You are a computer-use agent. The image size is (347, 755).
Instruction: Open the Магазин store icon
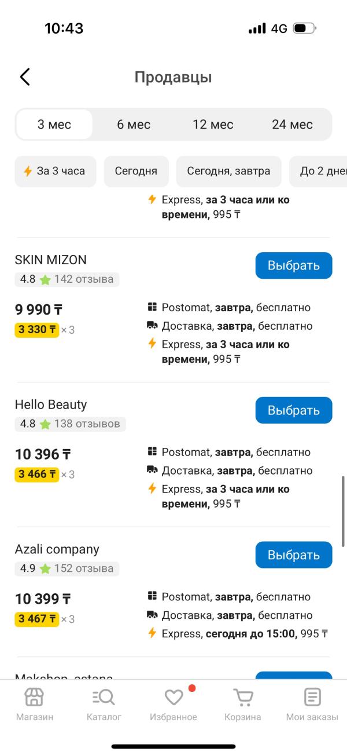[x=34, y=697]
